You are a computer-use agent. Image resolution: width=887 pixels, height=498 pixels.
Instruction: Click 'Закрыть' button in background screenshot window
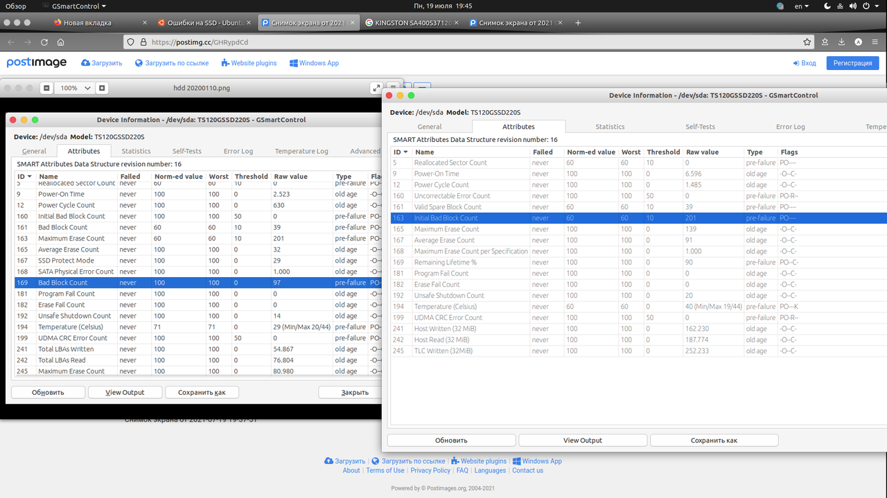(351, 392)
